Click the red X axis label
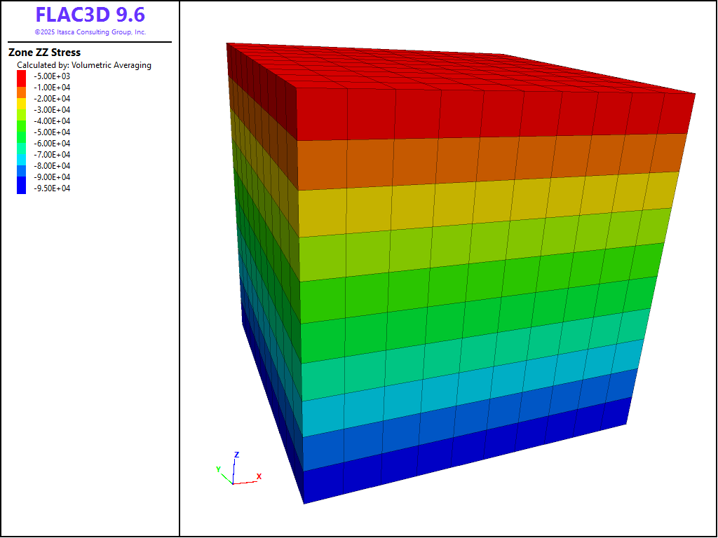 pyautogui.click(x=259, y=476)
